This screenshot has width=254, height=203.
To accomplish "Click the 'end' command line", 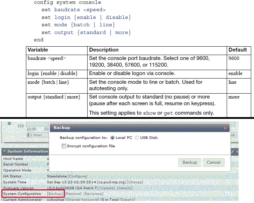I will [39, 40].
